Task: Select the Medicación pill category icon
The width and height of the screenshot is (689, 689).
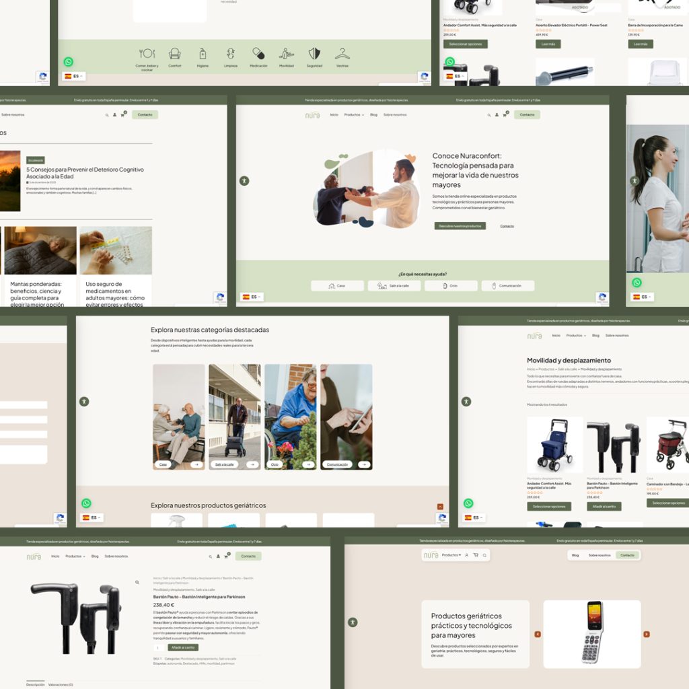Action: click(x=258, y=54)
